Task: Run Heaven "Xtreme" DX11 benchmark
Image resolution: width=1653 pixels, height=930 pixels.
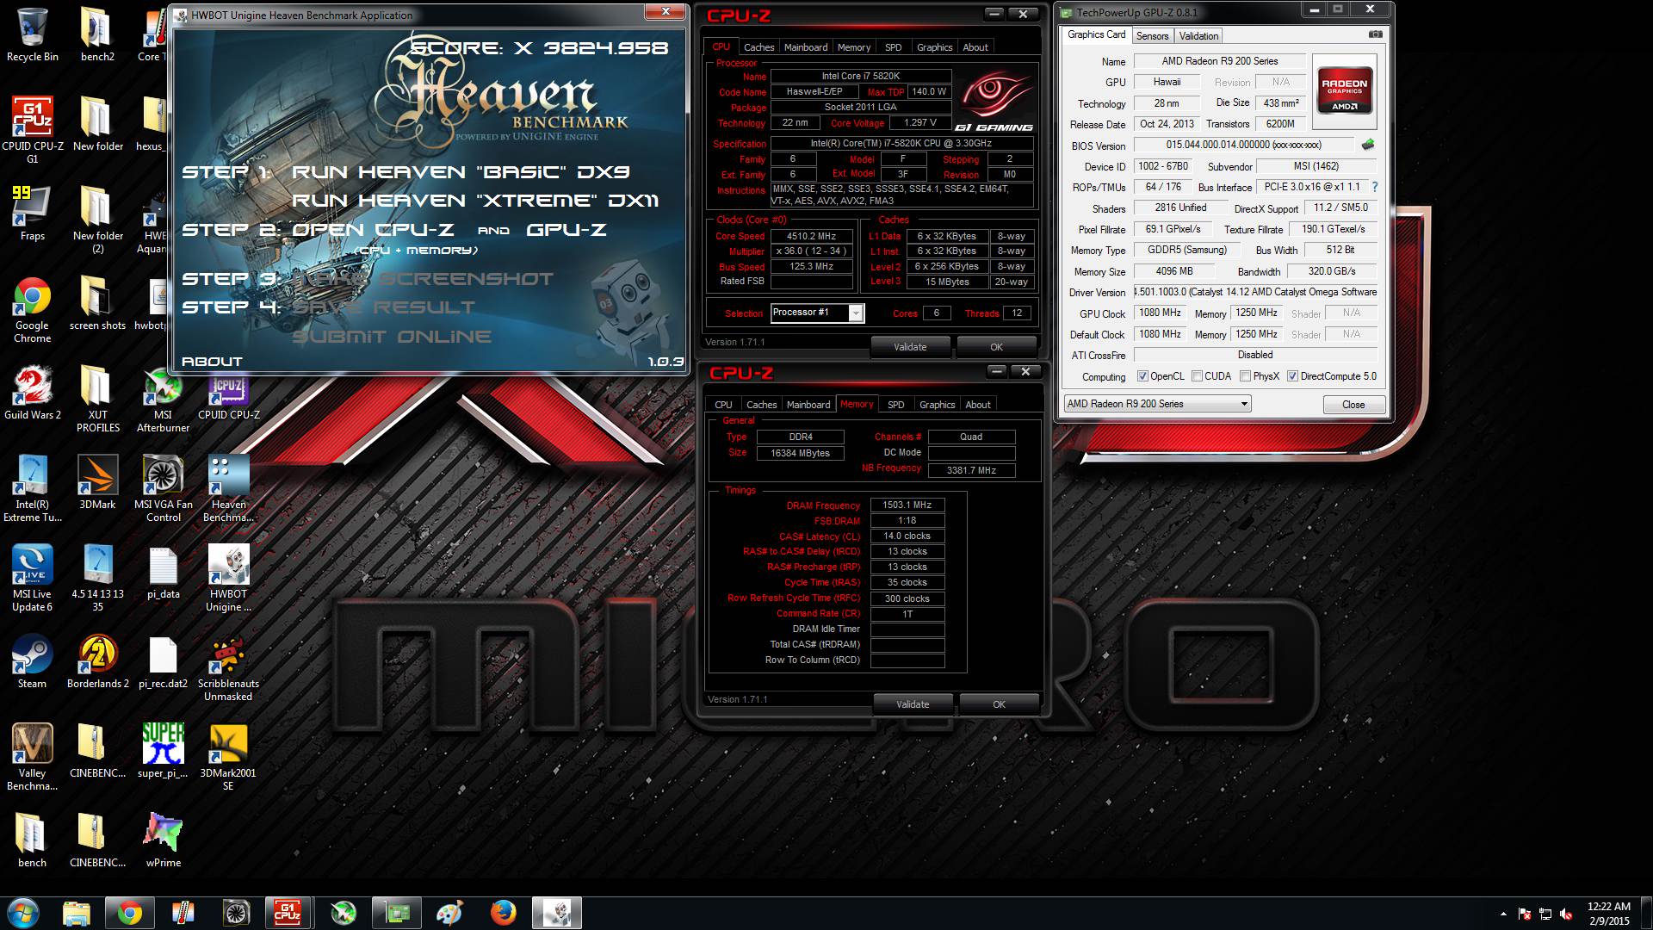Action: pos(475,201)
